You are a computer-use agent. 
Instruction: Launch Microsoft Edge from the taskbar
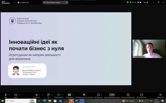(x=44, y=101)
